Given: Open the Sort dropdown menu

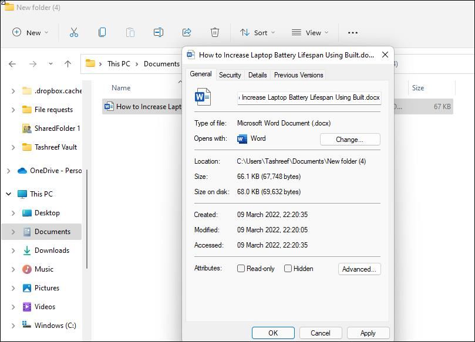Looking at the screenshot, I should [x=258, y=32].
